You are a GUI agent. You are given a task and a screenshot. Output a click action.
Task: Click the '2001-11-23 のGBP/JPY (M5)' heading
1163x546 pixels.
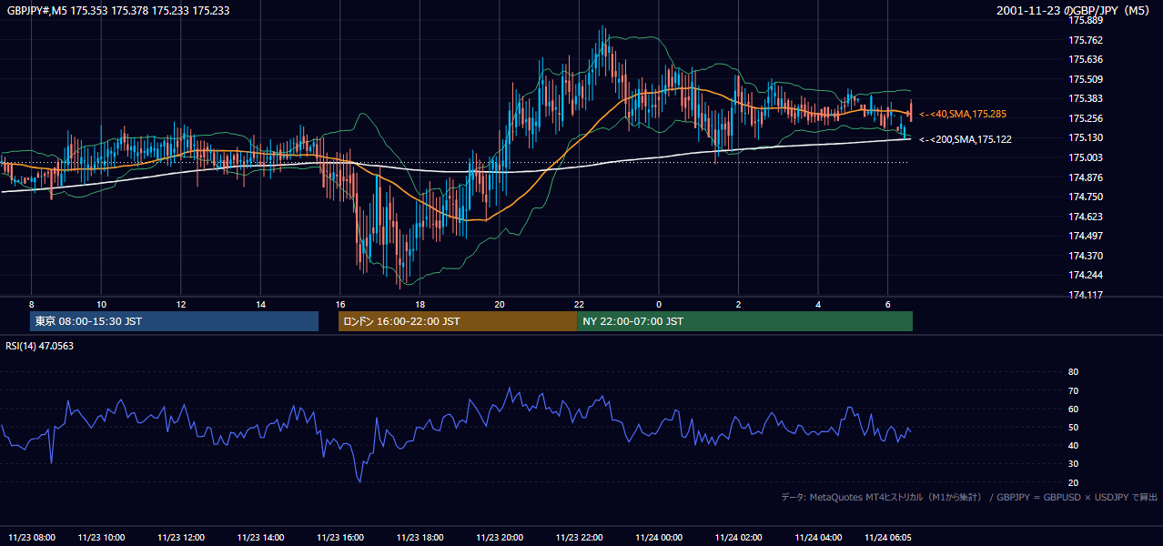click(x=1075, y=11)
